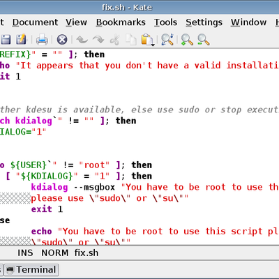Print the document using the printer icon
The image size is (279, 279).
pos(42,40)
